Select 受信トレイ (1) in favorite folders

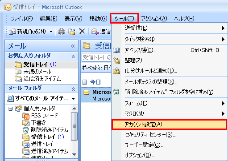41,64
